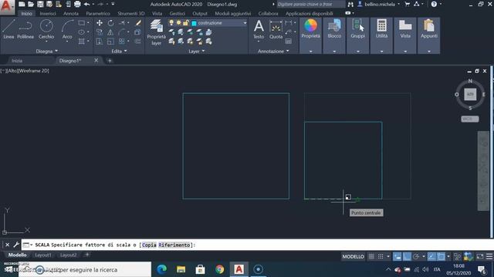Toggle ortho mode in status bar
494x277 pixels.
tap(407, 256)
